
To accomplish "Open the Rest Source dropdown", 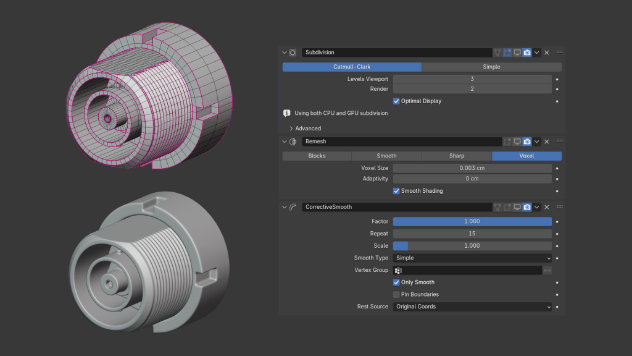I will [472, 307].
